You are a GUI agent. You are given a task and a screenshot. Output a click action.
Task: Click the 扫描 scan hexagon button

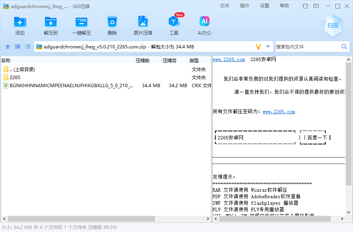333,26
